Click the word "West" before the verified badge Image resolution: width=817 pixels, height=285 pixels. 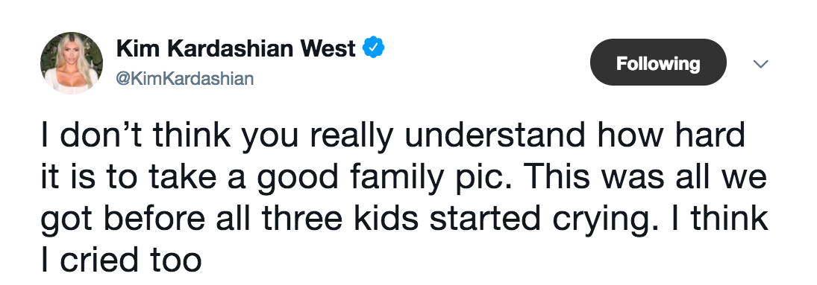click(328, 49)
